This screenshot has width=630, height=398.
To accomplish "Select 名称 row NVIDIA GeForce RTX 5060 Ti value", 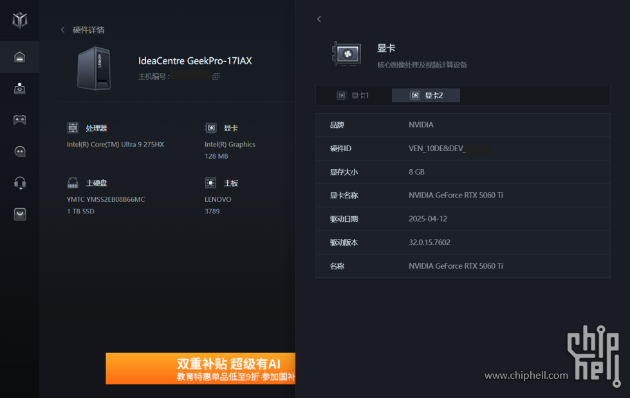I will (x=456, y=266).
